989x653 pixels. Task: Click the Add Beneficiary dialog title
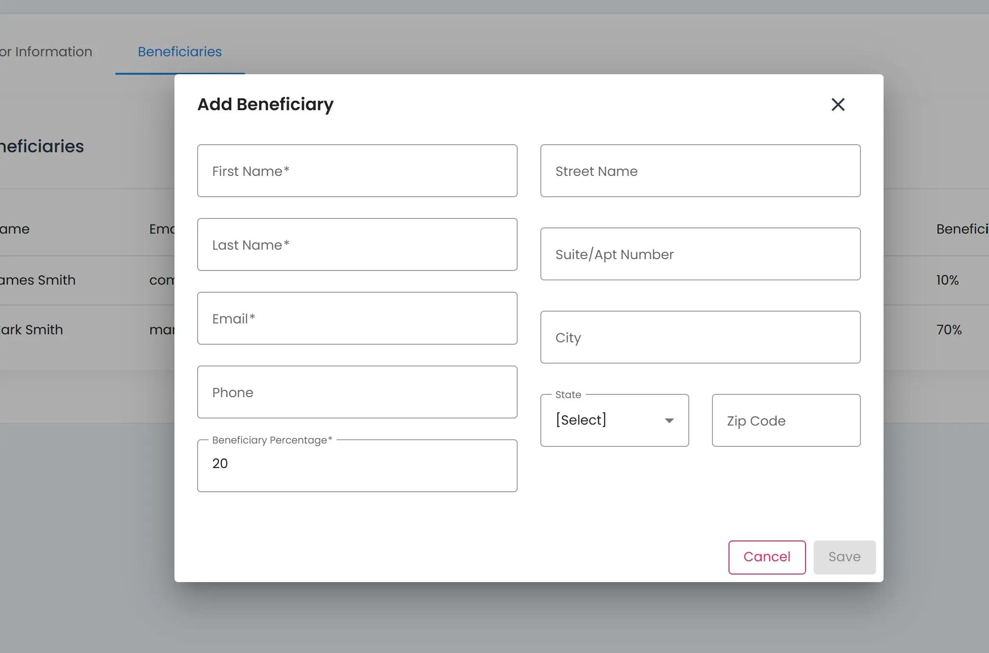tap(265, 104)
